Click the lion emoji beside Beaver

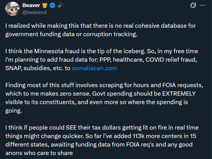45,5
